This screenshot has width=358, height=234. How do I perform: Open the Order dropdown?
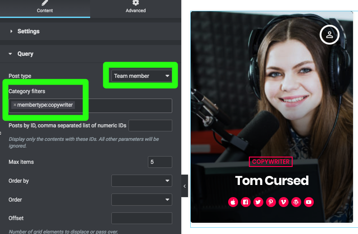(x=142, y=200)
